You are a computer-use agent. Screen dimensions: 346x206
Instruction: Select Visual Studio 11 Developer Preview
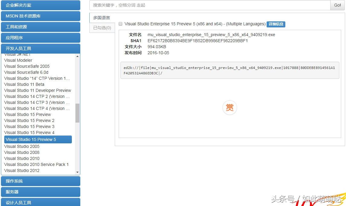tap(37, 90)
